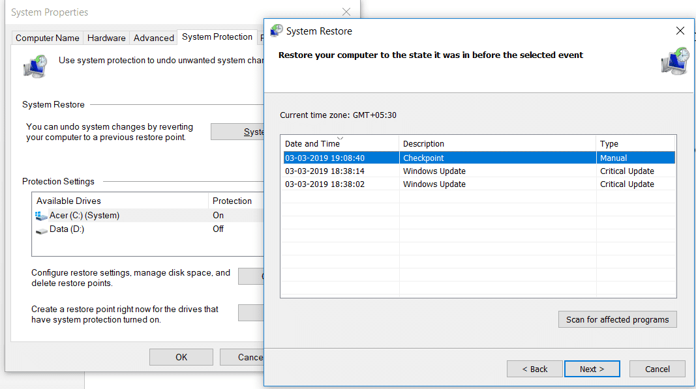Click the System Restore title bar icon

pos(276,31)
